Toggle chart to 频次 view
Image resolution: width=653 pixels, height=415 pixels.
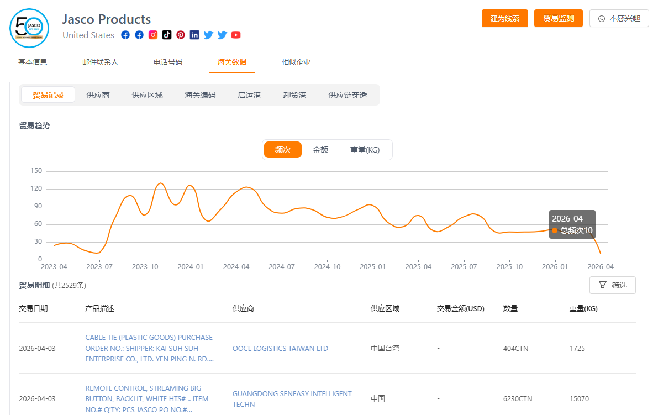(283, 150)
